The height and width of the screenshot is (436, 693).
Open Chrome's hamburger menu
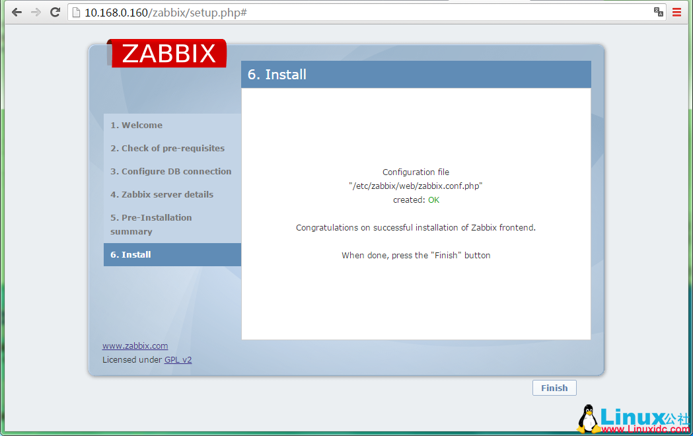(x=676, y=11)
